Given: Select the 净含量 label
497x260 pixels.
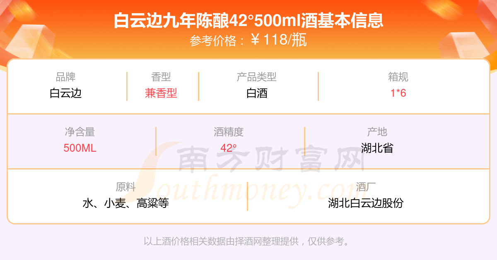Looking at the screenshot, I should point(80,132).
